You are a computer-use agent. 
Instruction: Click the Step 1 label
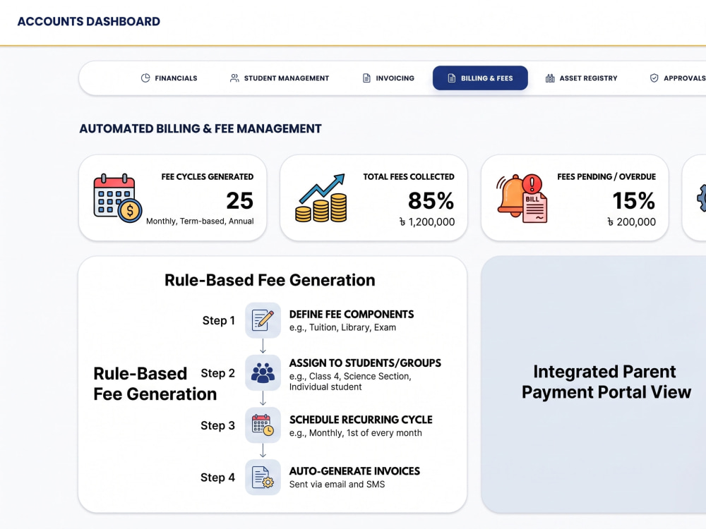pyautogui.click(x=218, y=320)
